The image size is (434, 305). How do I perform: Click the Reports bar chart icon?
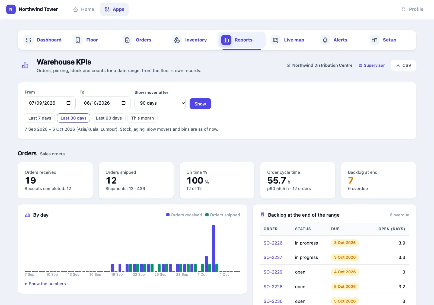tap(226, 40)
